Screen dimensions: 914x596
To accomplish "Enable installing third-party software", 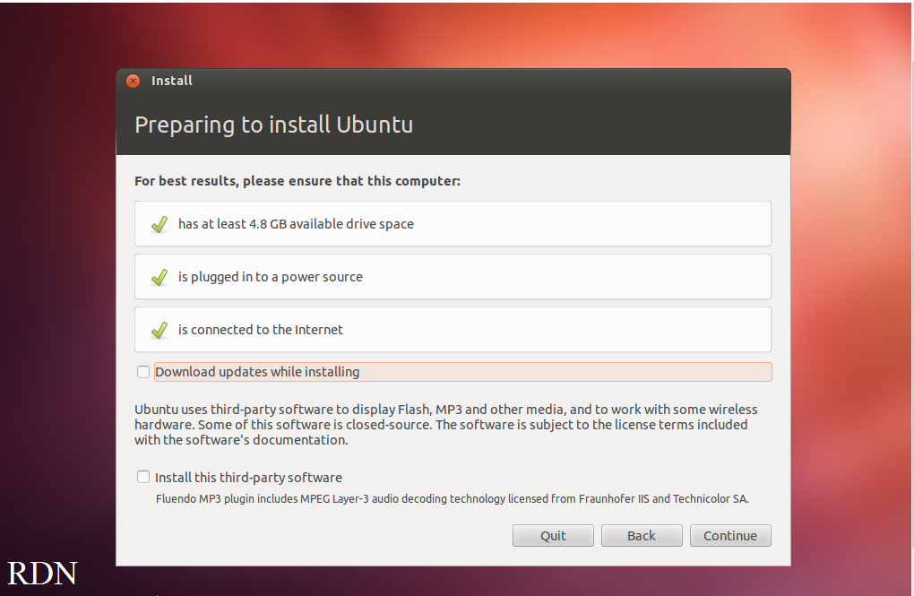I will (143, 477).
